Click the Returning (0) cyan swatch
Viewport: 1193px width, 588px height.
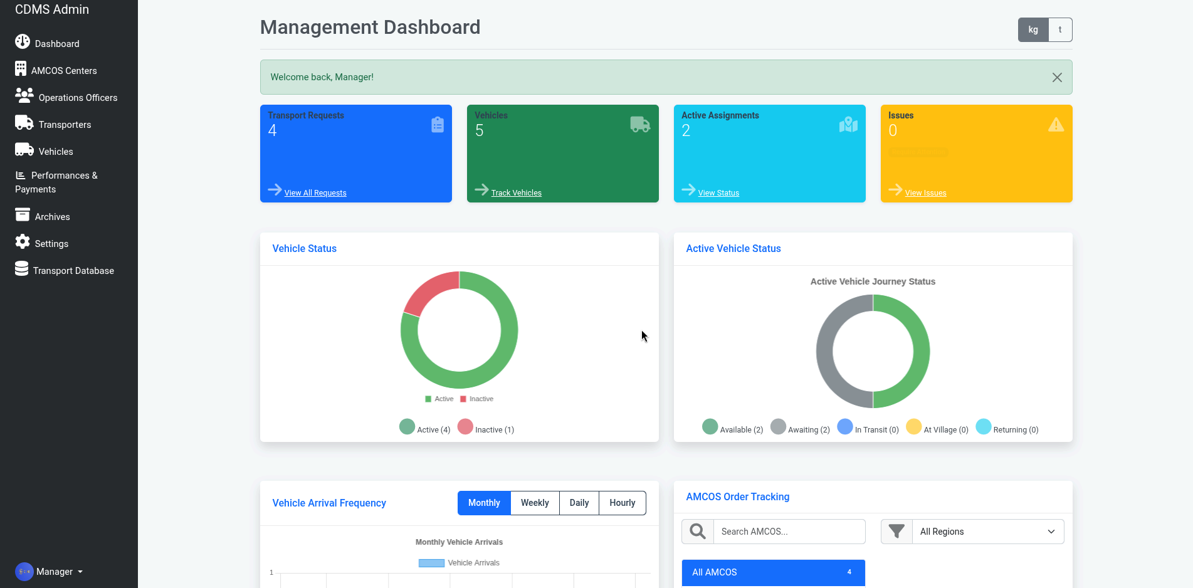click(984, 427)
